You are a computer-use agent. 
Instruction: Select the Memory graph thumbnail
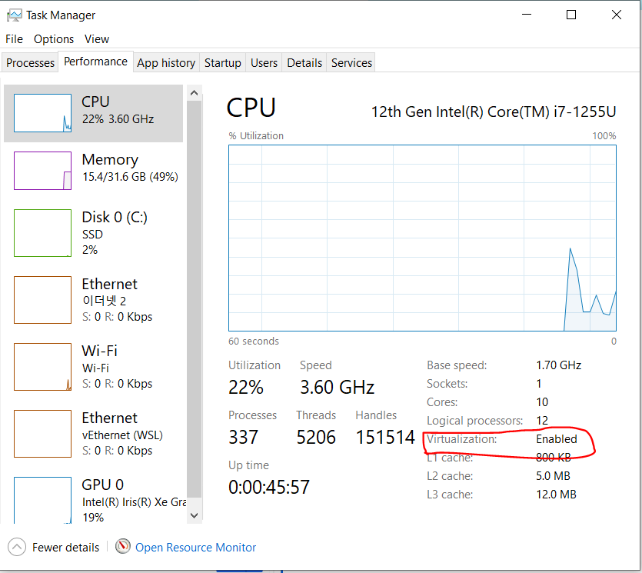tap(42, 171)
